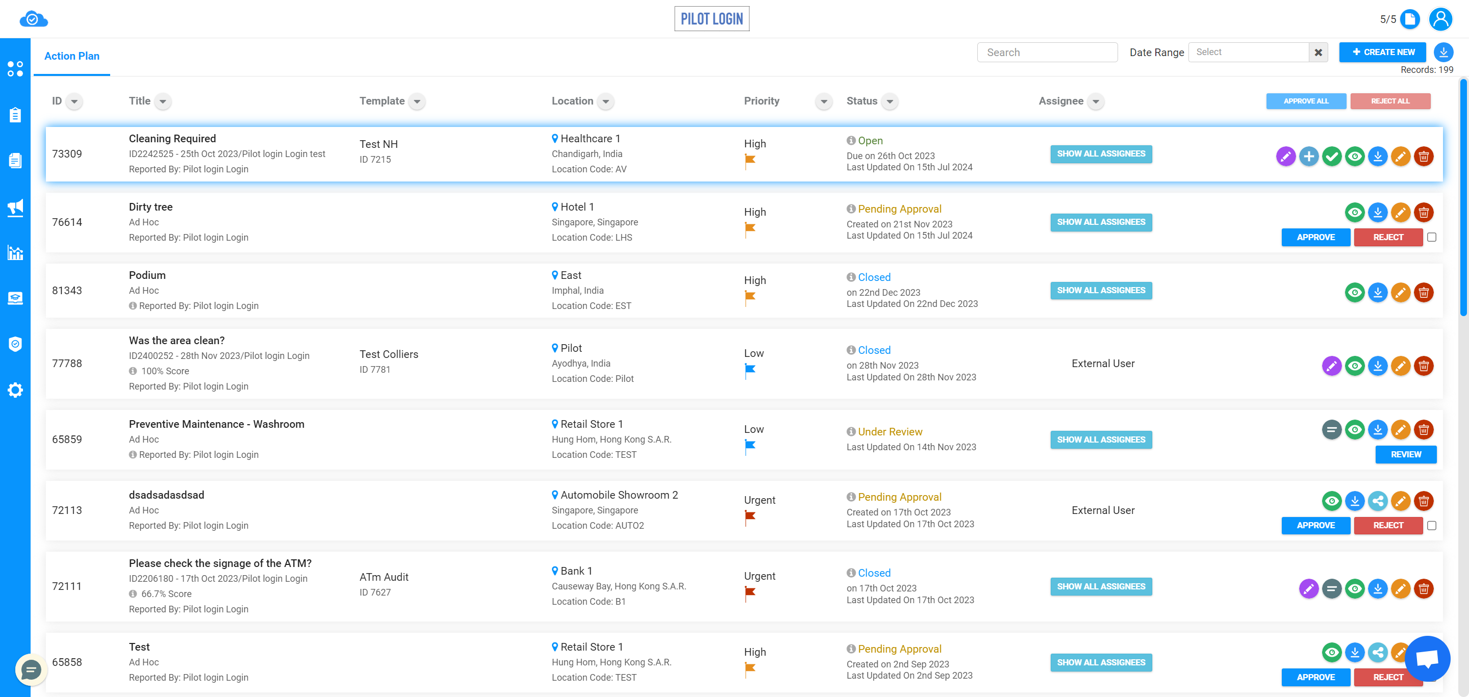Open the Assignee column filter dropdown
Viewport: 1469px width, 697px height.
click(1096, 101)
